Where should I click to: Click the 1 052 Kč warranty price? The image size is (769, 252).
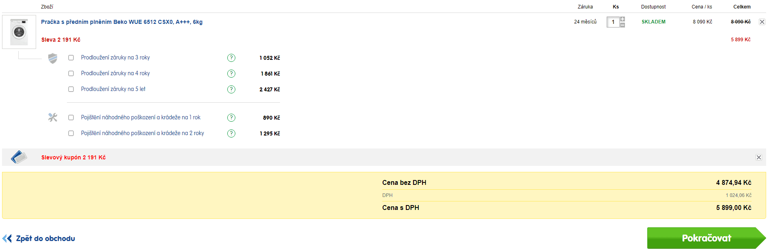[270, 58]
